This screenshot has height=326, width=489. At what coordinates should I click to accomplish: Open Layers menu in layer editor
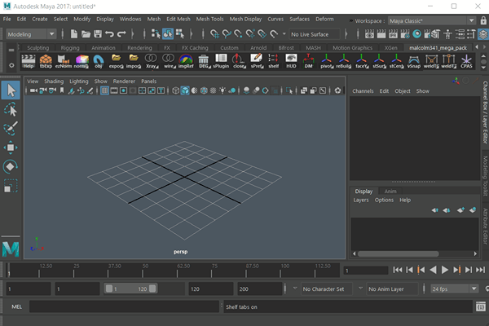coord(360,200)
